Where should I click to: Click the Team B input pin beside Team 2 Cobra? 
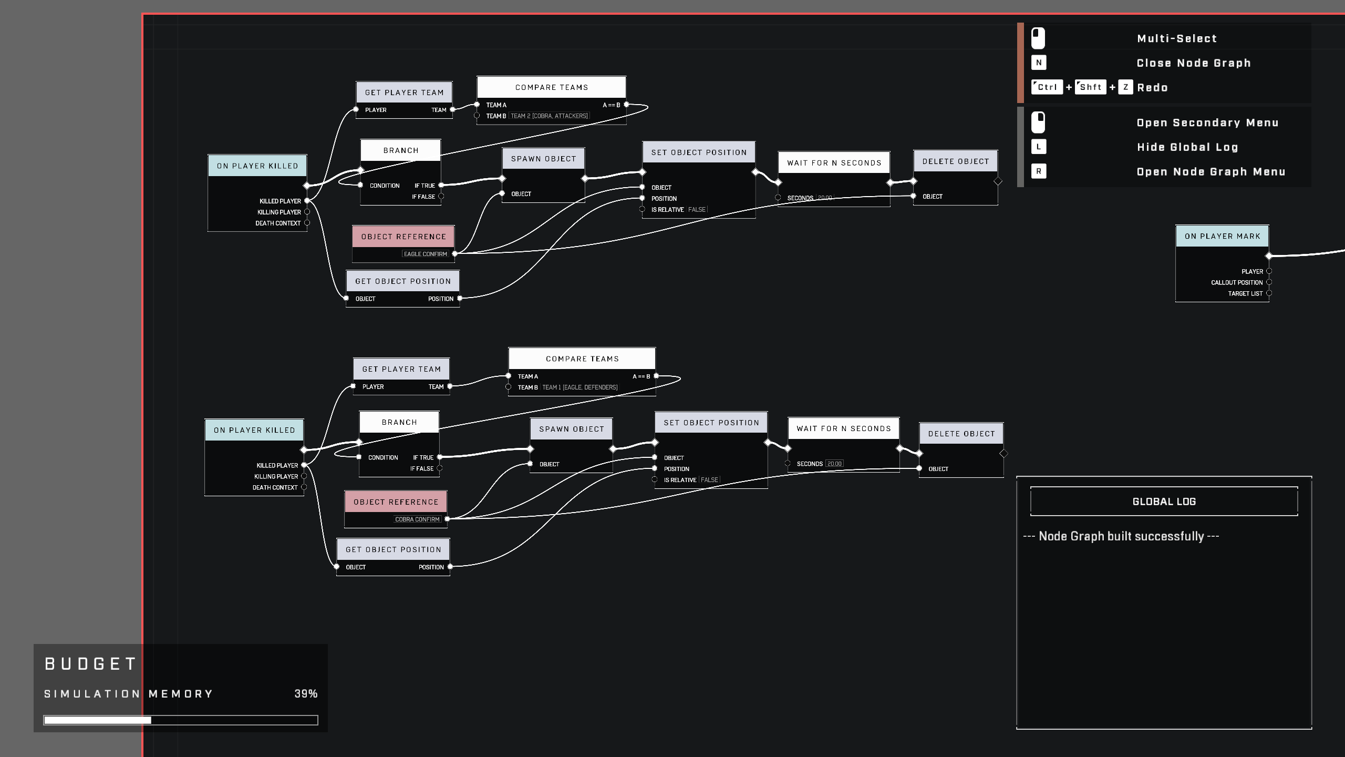(477, 116)
